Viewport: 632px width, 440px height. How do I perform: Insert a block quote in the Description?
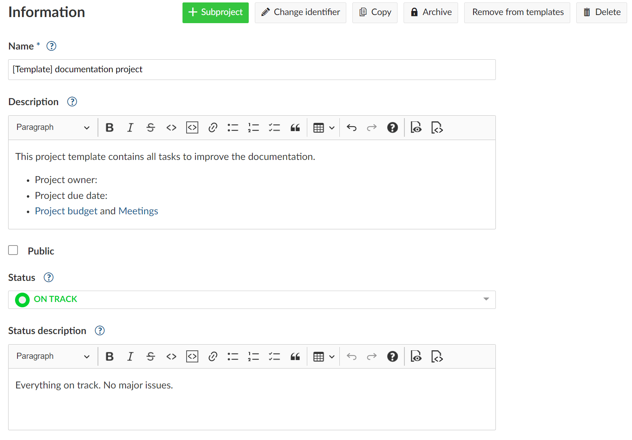tap(295, 127)
